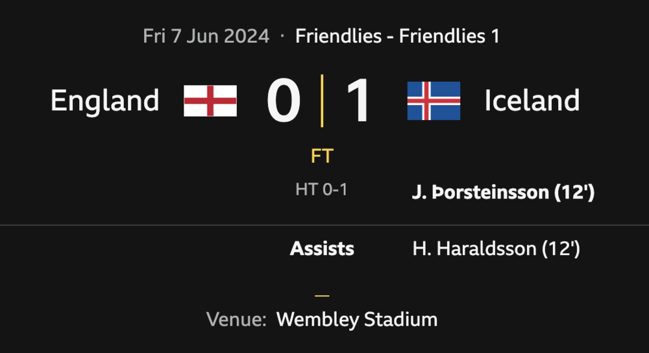Open the Wembley Stadium venue
This screenshot has height=353, width=649.
[x=356, y=319]
